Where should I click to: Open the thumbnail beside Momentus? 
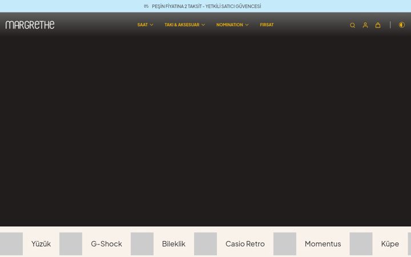(285, 244)
